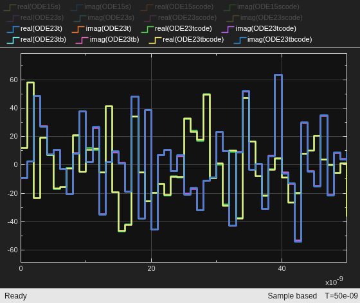Enable the imag(ODE23scode) trace
Viewport: 360px width, 303px height.
point(264,17)
